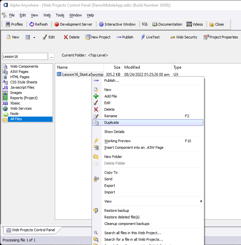241x245 pixels.
Task: Sort by the Type column header
Action: [x=177, y=67]
